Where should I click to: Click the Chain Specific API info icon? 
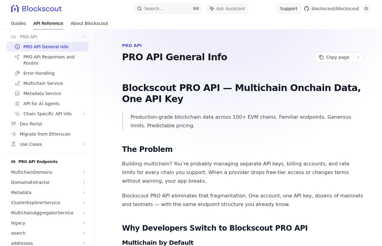click(x=17, y=114)
